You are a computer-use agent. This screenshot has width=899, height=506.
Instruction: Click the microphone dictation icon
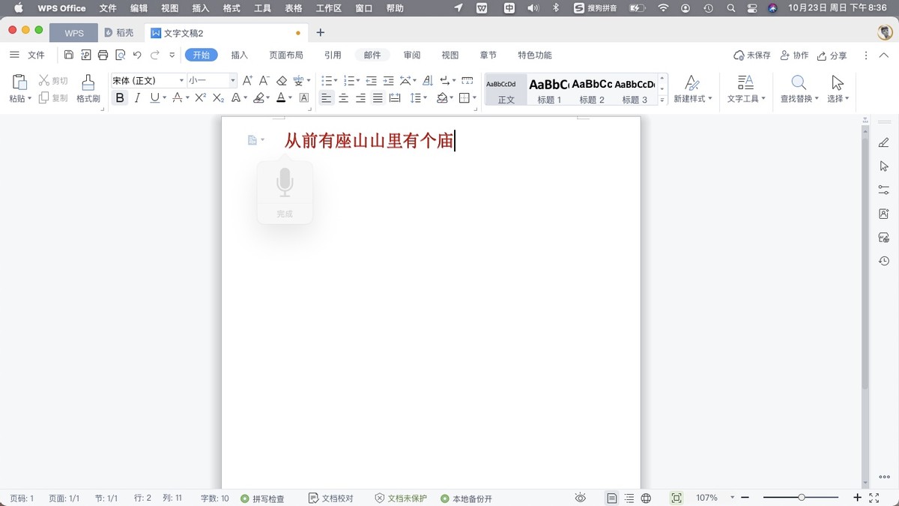[x=285, y=183]
